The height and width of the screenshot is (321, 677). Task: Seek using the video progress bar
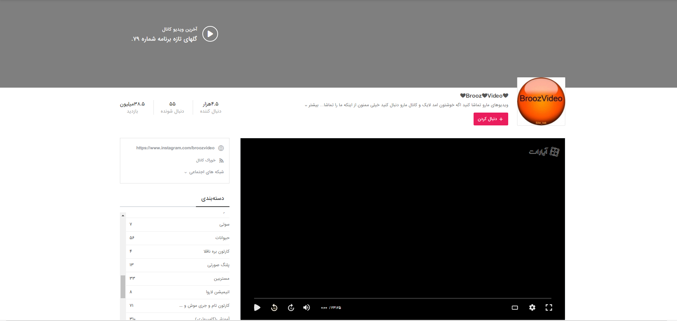pyautogui.click(x=403, y=299)
